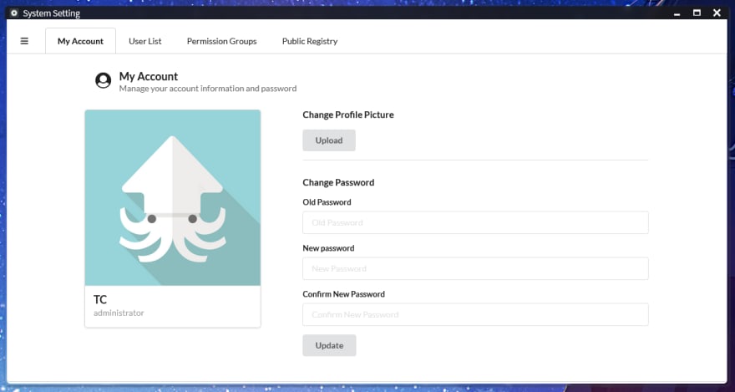Click the My Account page heading
The height and width of the screenshot is (392, 735).
pos(149,76)
